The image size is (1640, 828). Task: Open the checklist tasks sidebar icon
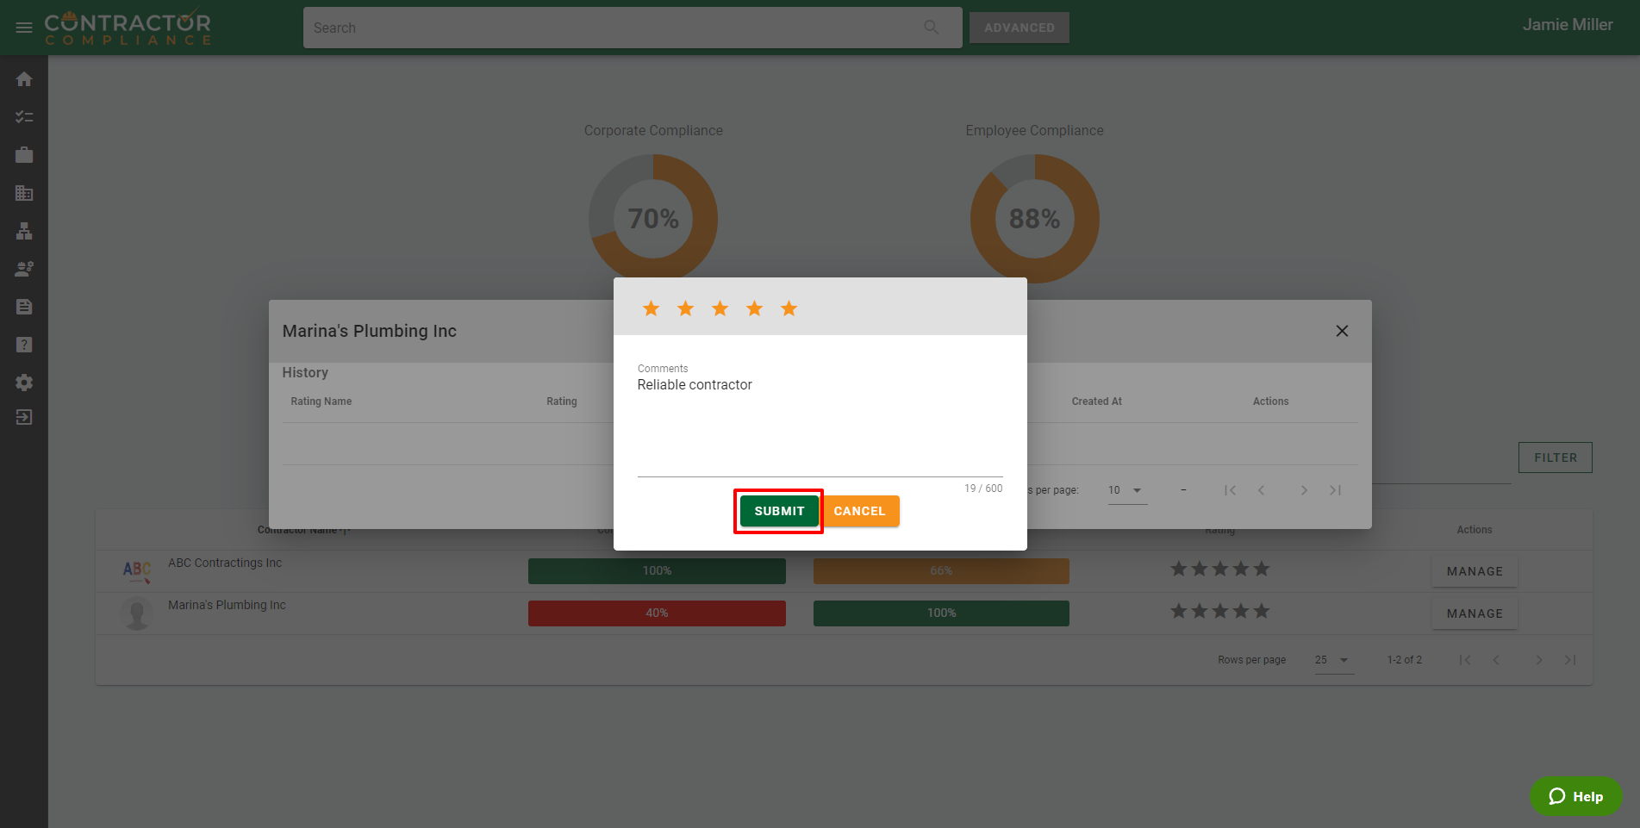point(24,117)
